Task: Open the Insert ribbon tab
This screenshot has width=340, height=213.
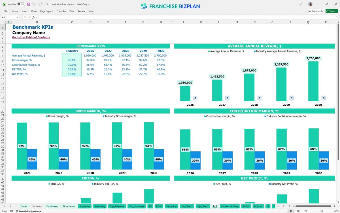Action: pos(25,11)
